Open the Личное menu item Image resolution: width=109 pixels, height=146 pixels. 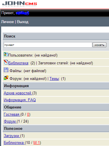7,22
